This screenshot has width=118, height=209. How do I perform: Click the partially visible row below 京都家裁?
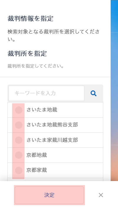coord(55,179)
